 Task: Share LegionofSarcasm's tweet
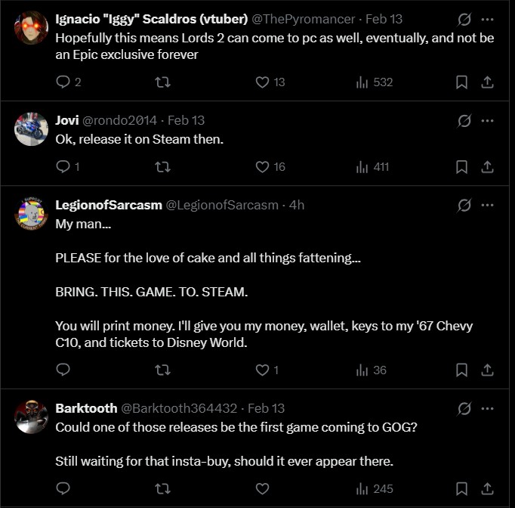pos(488,370)
